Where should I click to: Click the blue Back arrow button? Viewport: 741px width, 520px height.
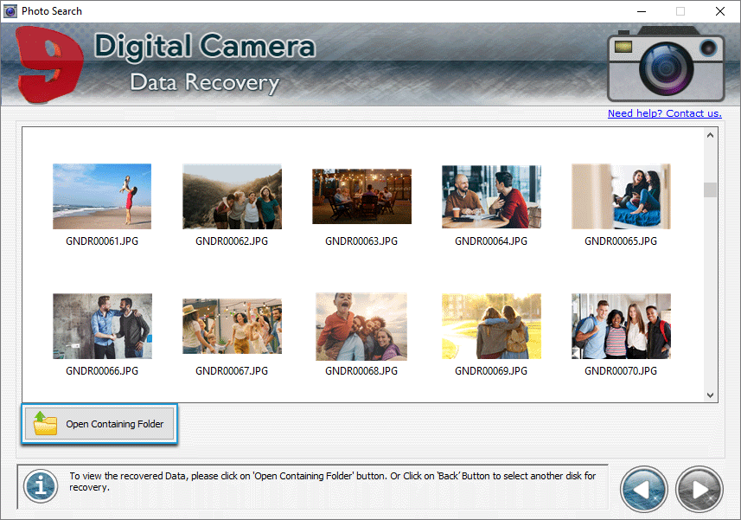tap(643, 490)
